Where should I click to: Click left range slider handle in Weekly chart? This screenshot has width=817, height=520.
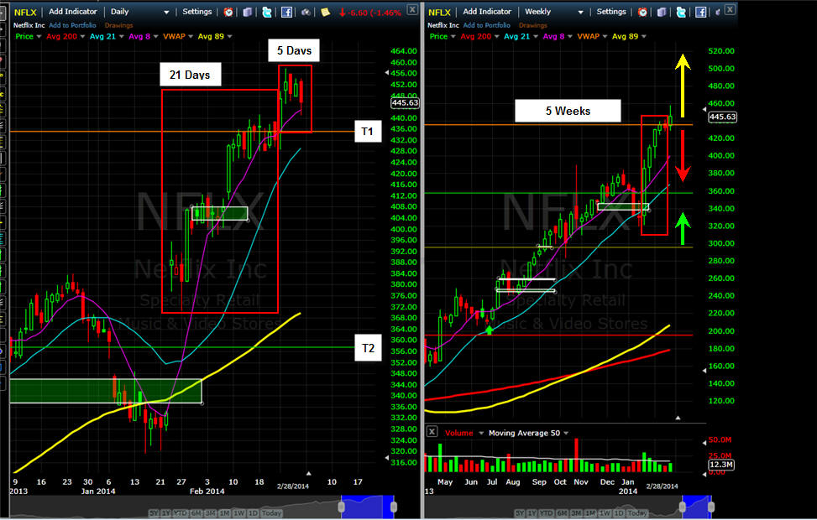pyautogui.click(x=682, y=507)
